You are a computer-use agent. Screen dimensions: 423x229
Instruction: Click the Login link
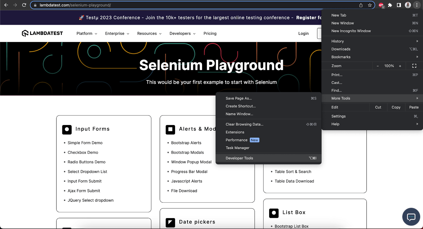click(304, 34)
